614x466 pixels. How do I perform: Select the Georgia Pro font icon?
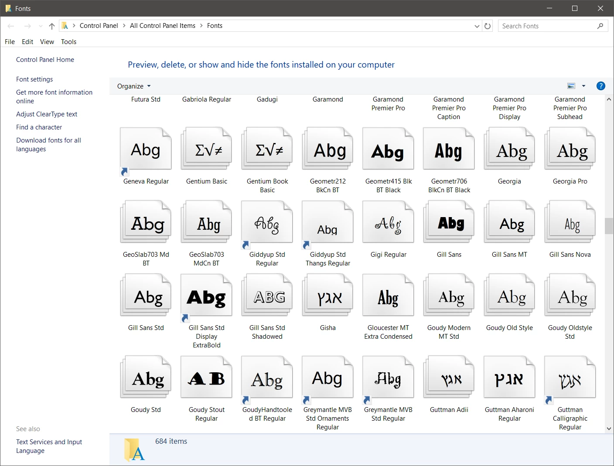(x=570, y=149)
